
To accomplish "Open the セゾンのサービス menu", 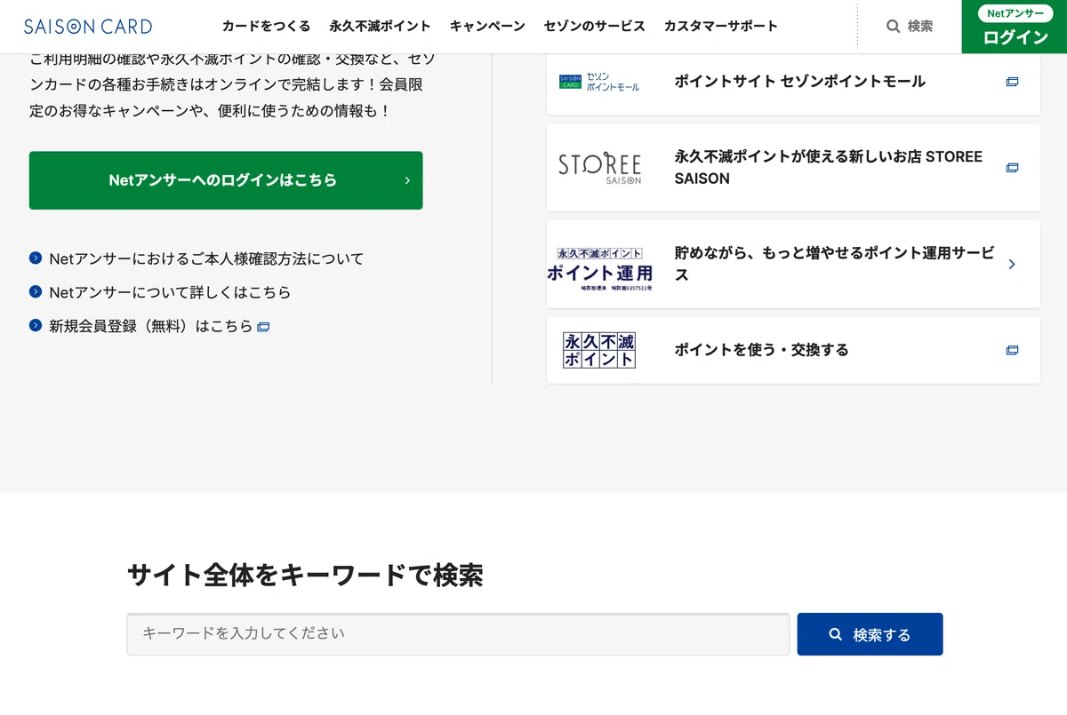I will coord(595,27).
